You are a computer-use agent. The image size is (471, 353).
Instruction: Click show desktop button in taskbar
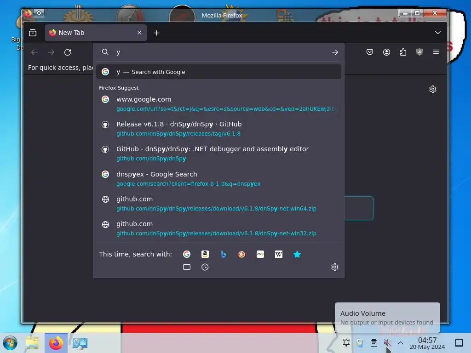click(x=459, y=343)
